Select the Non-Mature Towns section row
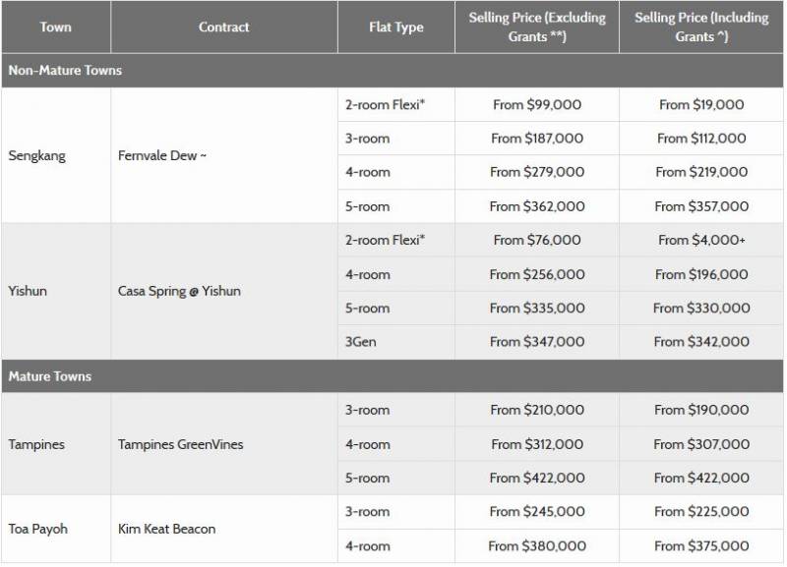 click(x=393, y=71)
